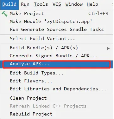Click the green hammer Make Project icon
The image size is (114, 119).
coord(4,14)
